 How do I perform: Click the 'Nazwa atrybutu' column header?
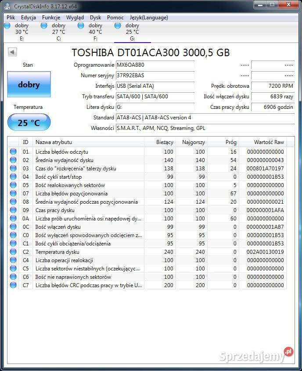pos(88,142)
